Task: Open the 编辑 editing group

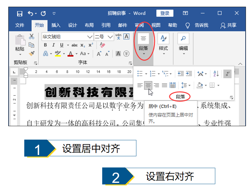Action: click(183, 44)
